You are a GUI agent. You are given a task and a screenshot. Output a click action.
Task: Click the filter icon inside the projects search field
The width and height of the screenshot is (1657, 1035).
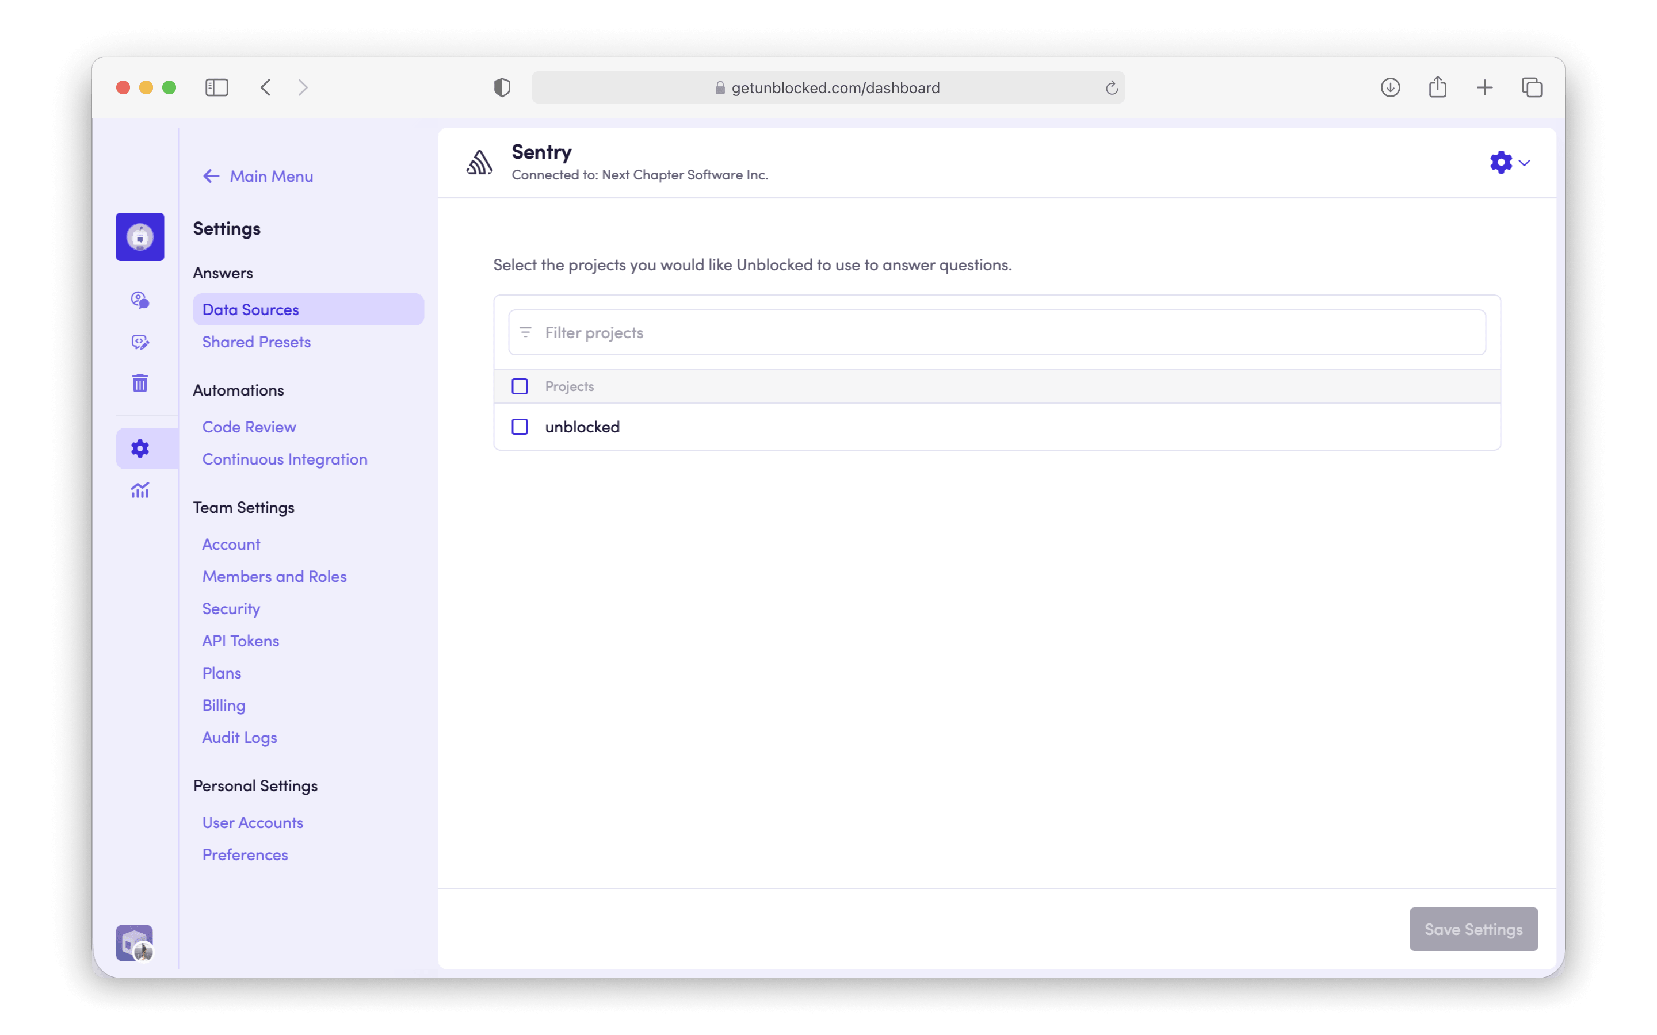pyautogui.click(x=525, y=332)
